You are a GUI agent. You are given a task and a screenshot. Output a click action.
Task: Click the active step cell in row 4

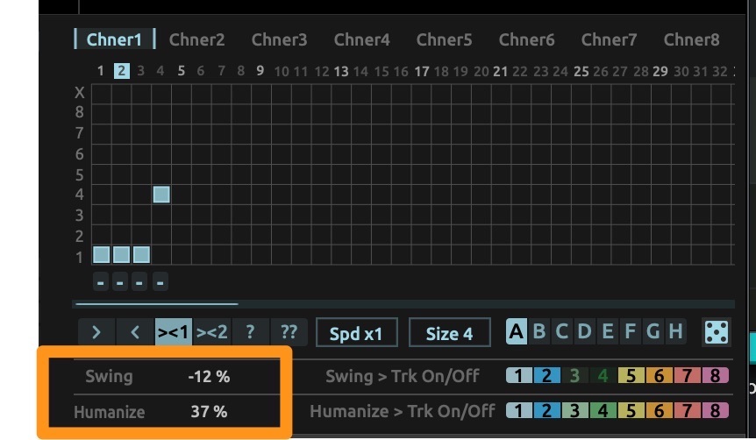coord(161,195)
